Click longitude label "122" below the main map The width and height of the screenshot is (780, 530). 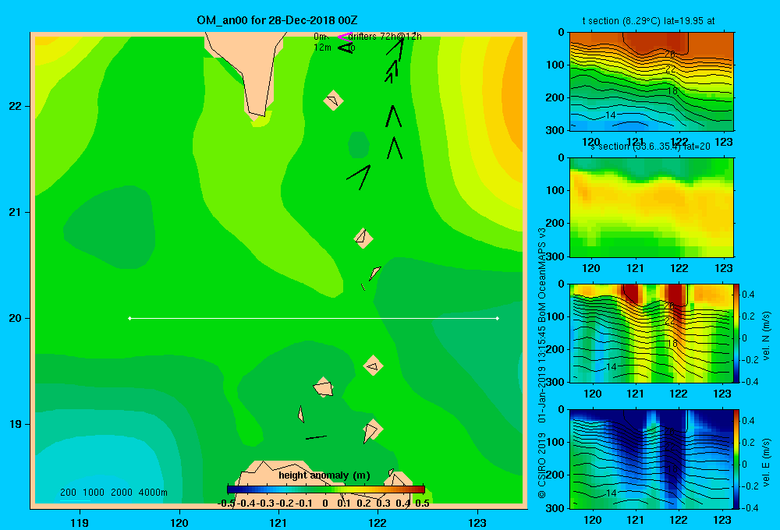[378, 522]
